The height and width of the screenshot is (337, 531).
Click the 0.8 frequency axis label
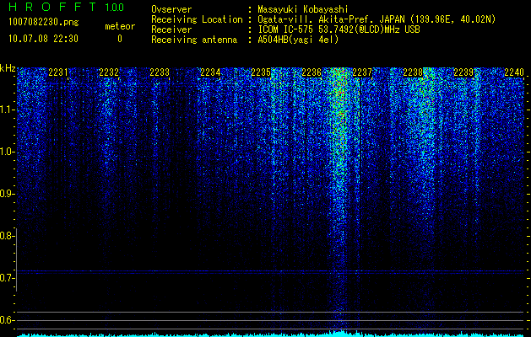[x=7, y=236]
